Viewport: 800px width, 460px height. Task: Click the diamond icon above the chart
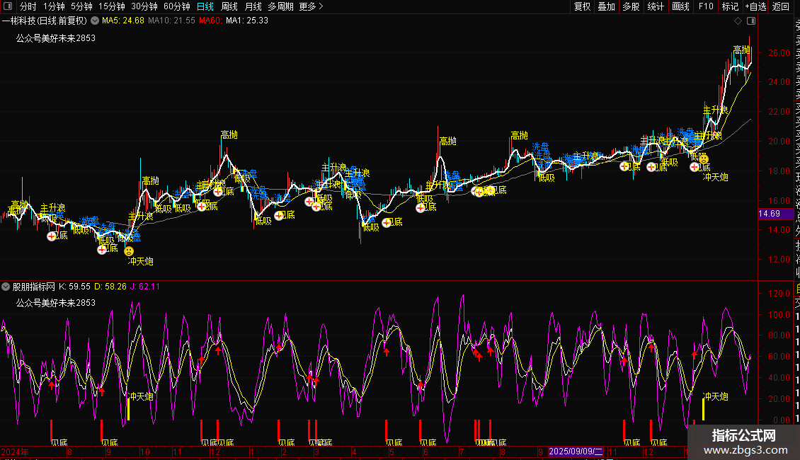tap(739, 21)
